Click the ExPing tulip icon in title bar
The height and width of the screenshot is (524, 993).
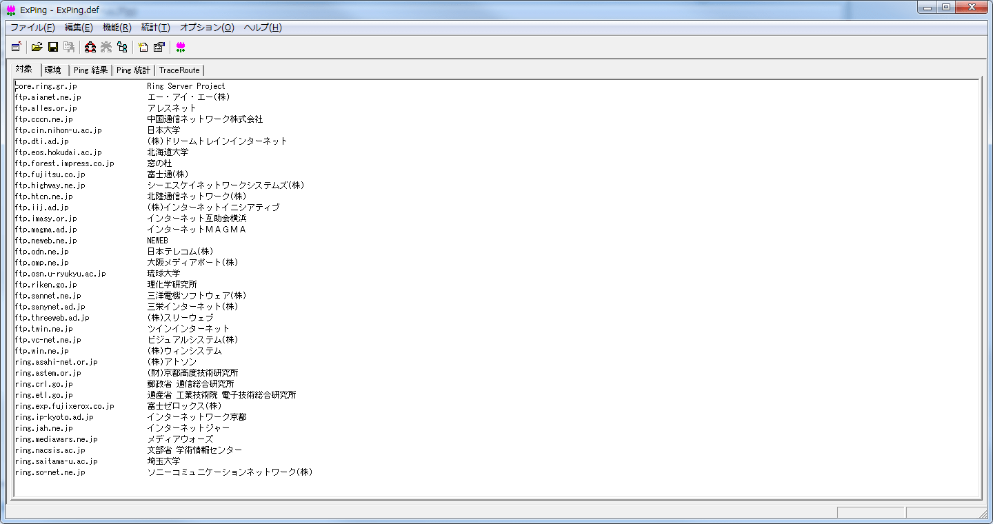tap(11, 10)
